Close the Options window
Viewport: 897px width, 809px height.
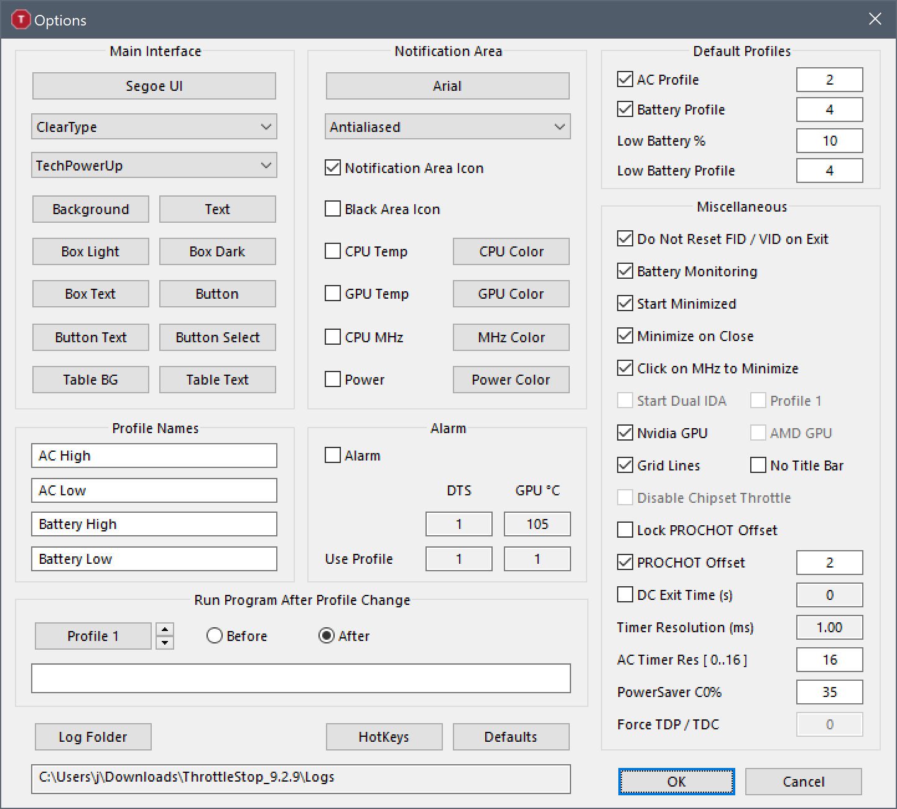(x=875, y=19)
